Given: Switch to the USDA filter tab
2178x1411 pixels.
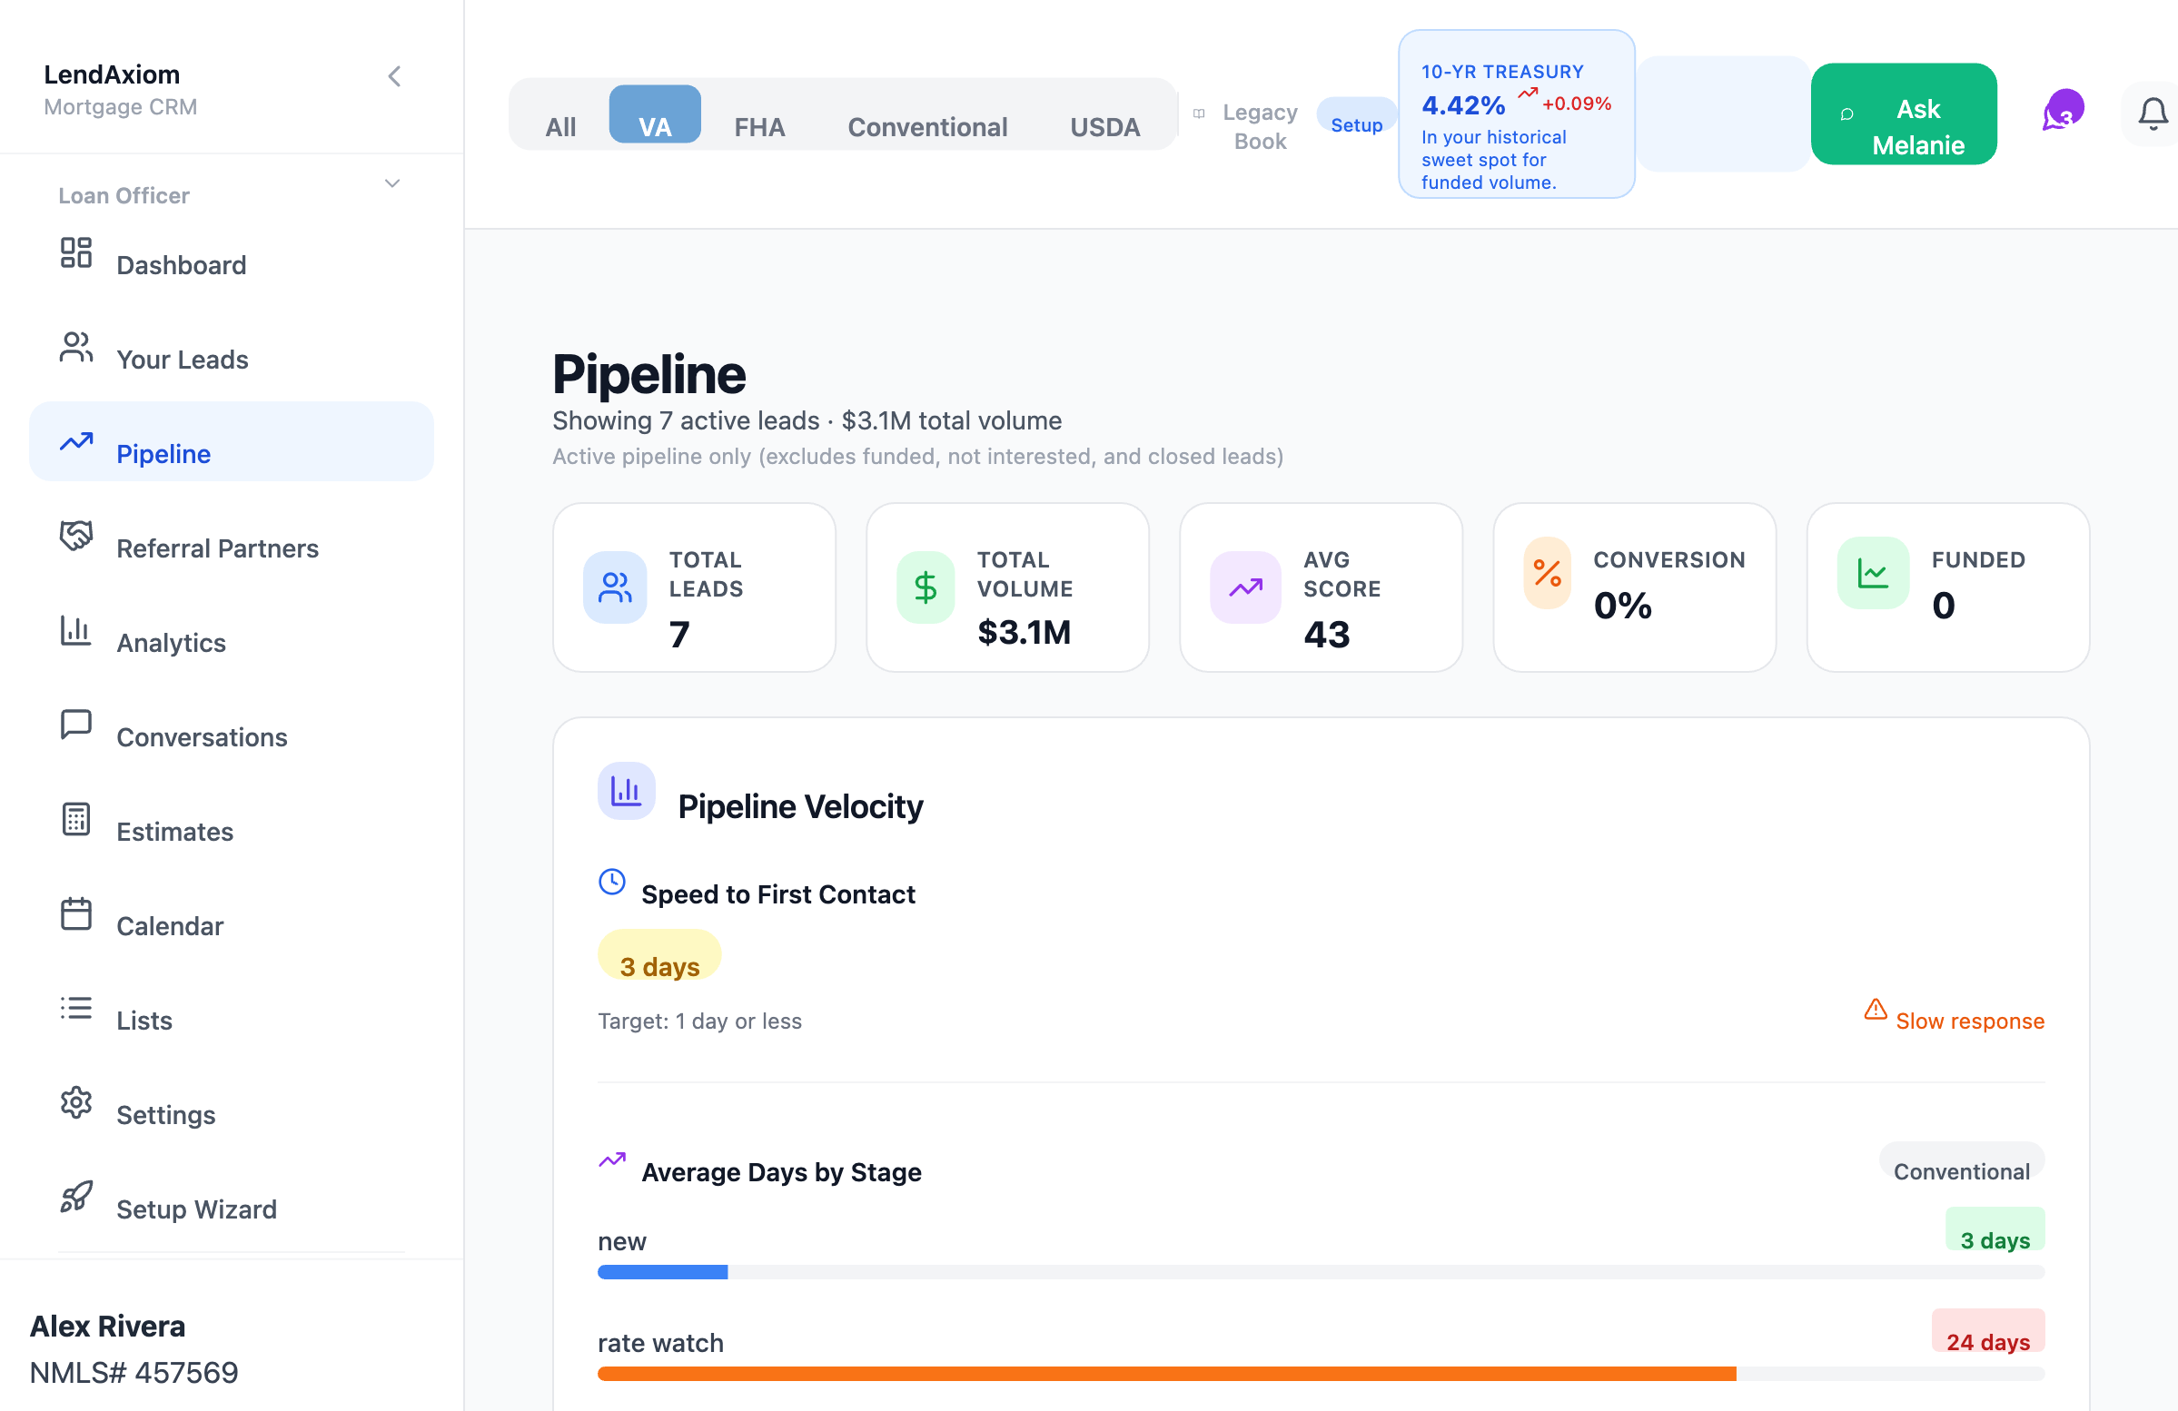Looking at the screenshot, I should coord(1104,126).
